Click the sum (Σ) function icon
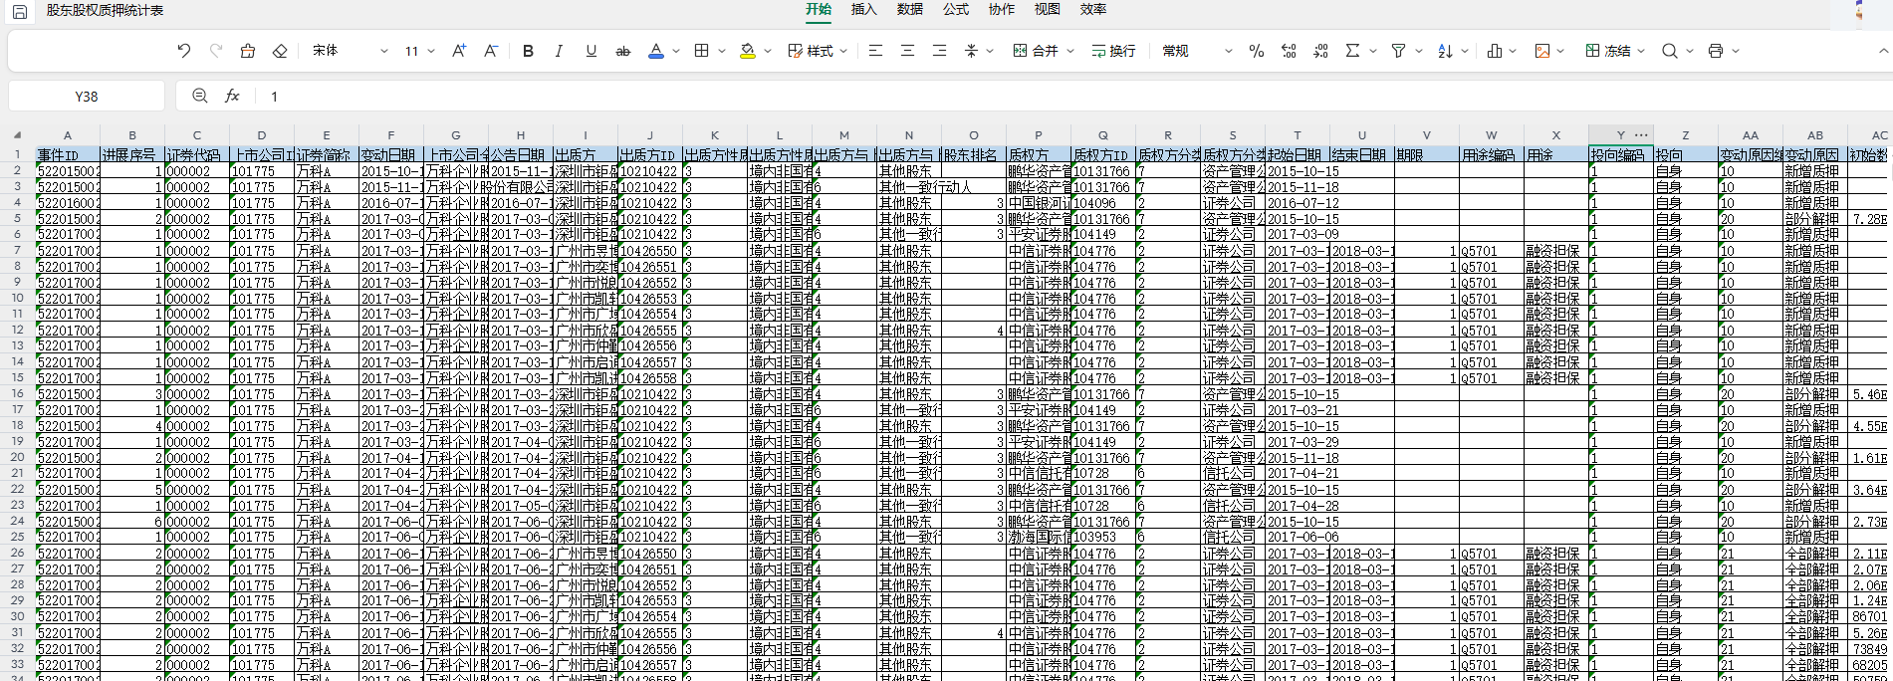The width and height of the screenshot is (1893, 681). (x=1352, y=51)
